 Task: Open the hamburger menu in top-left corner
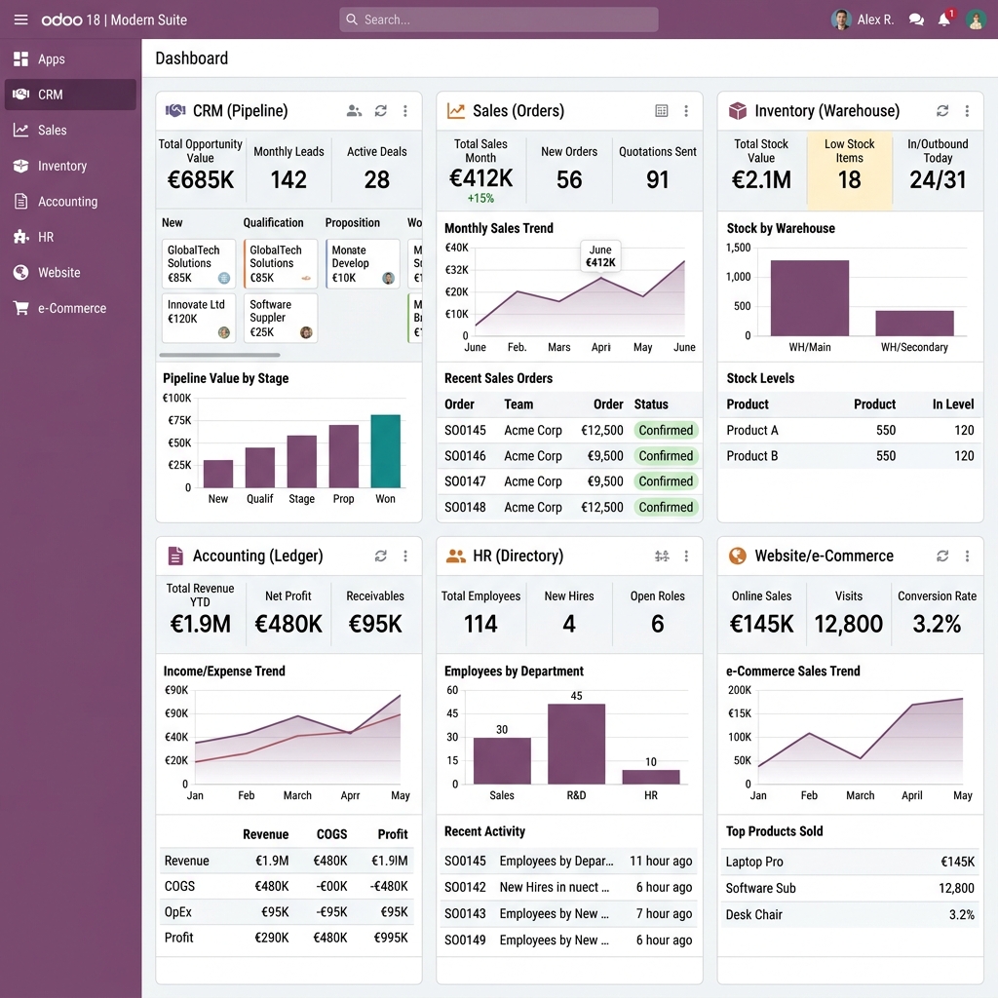click(x=20, y=19)
